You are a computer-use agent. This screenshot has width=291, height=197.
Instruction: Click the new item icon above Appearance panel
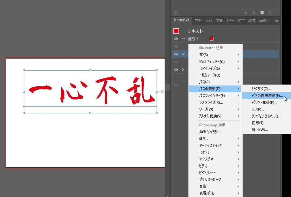(x=262, y=13)
